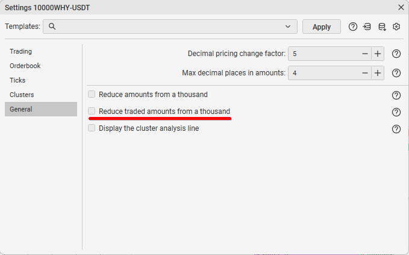Decrease Max decimal places with minus
Screen dimensions: 409x255
coord(365,73)
